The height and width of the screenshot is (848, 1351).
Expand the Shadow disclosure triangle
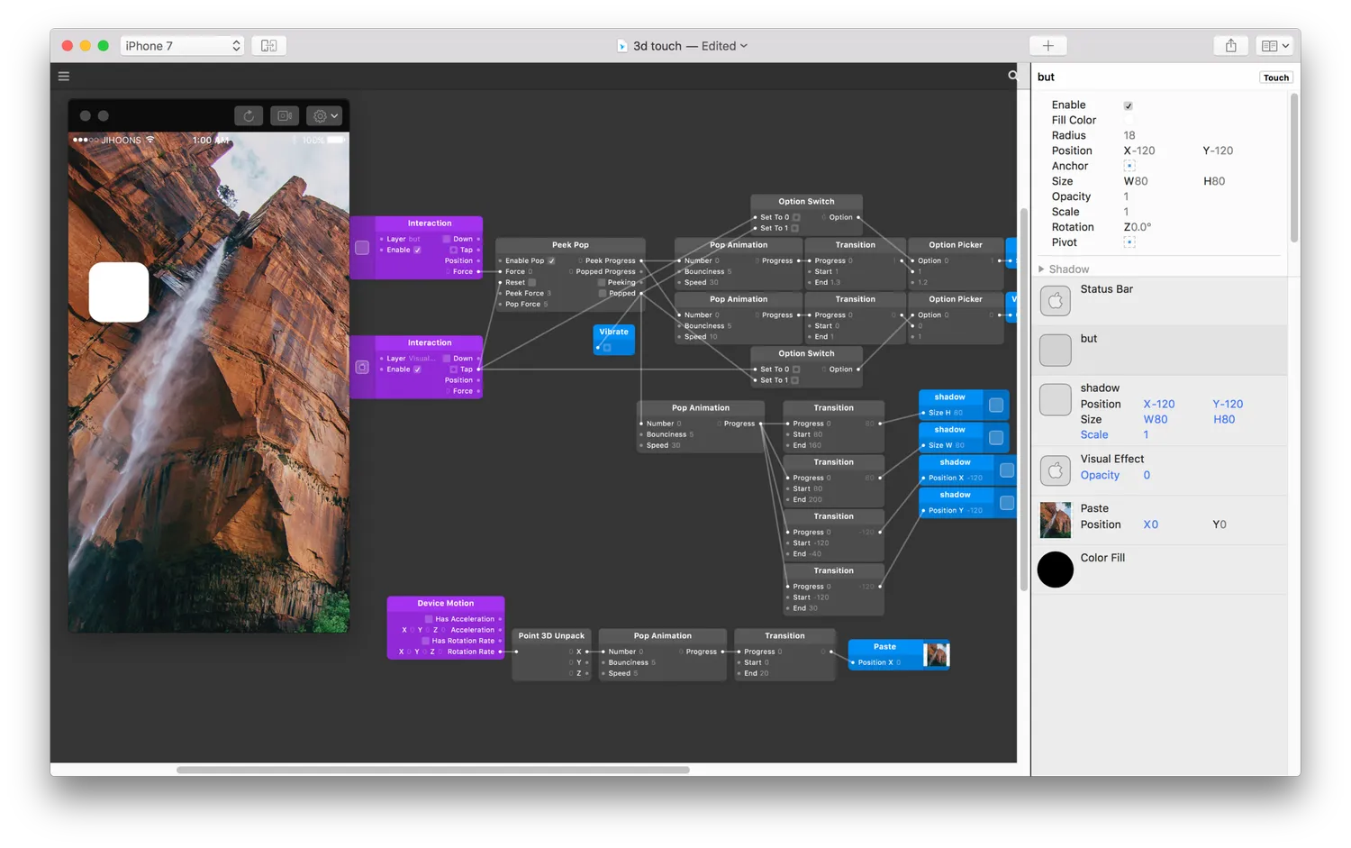pos(1042,269)
